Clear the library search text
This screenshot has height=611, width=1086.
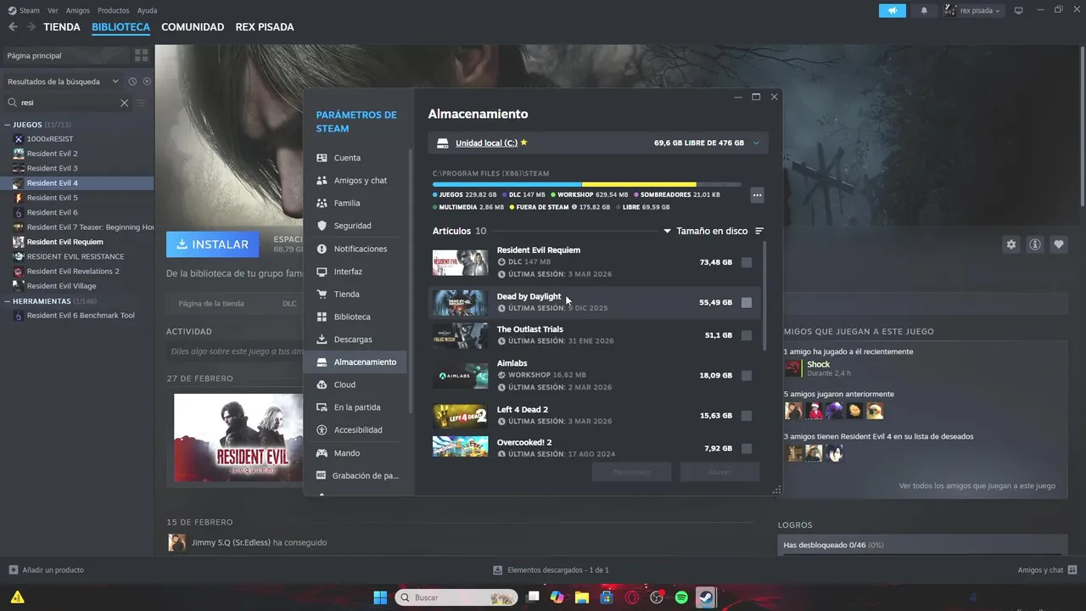click(x=124, y=103)
